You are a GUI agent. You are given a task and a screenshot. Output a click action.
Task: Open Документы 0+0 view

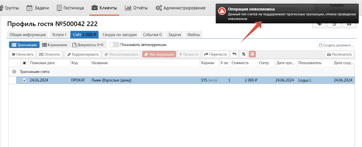(88, 45)
